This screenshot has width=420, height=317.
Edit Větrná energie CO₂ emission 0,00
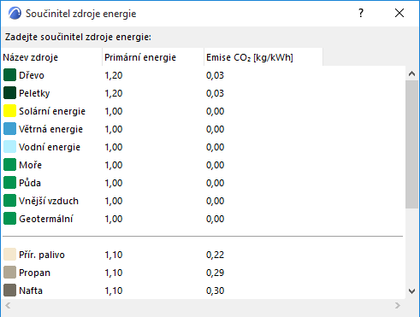click(x=215, y=129)
